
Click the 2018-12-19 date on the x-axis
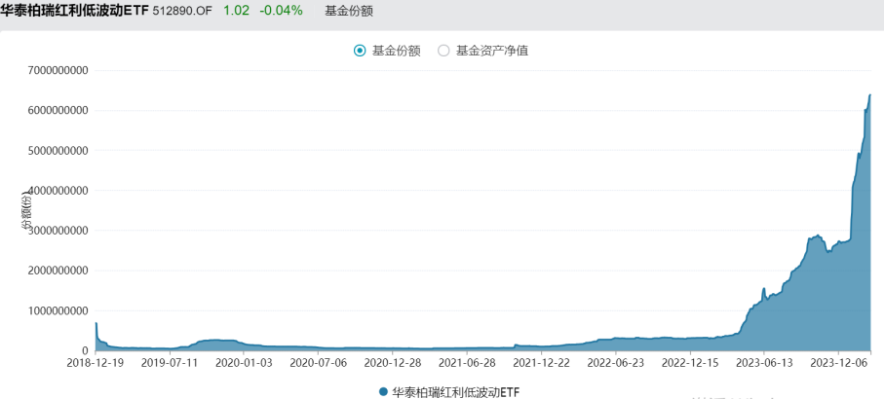(96, 363)
